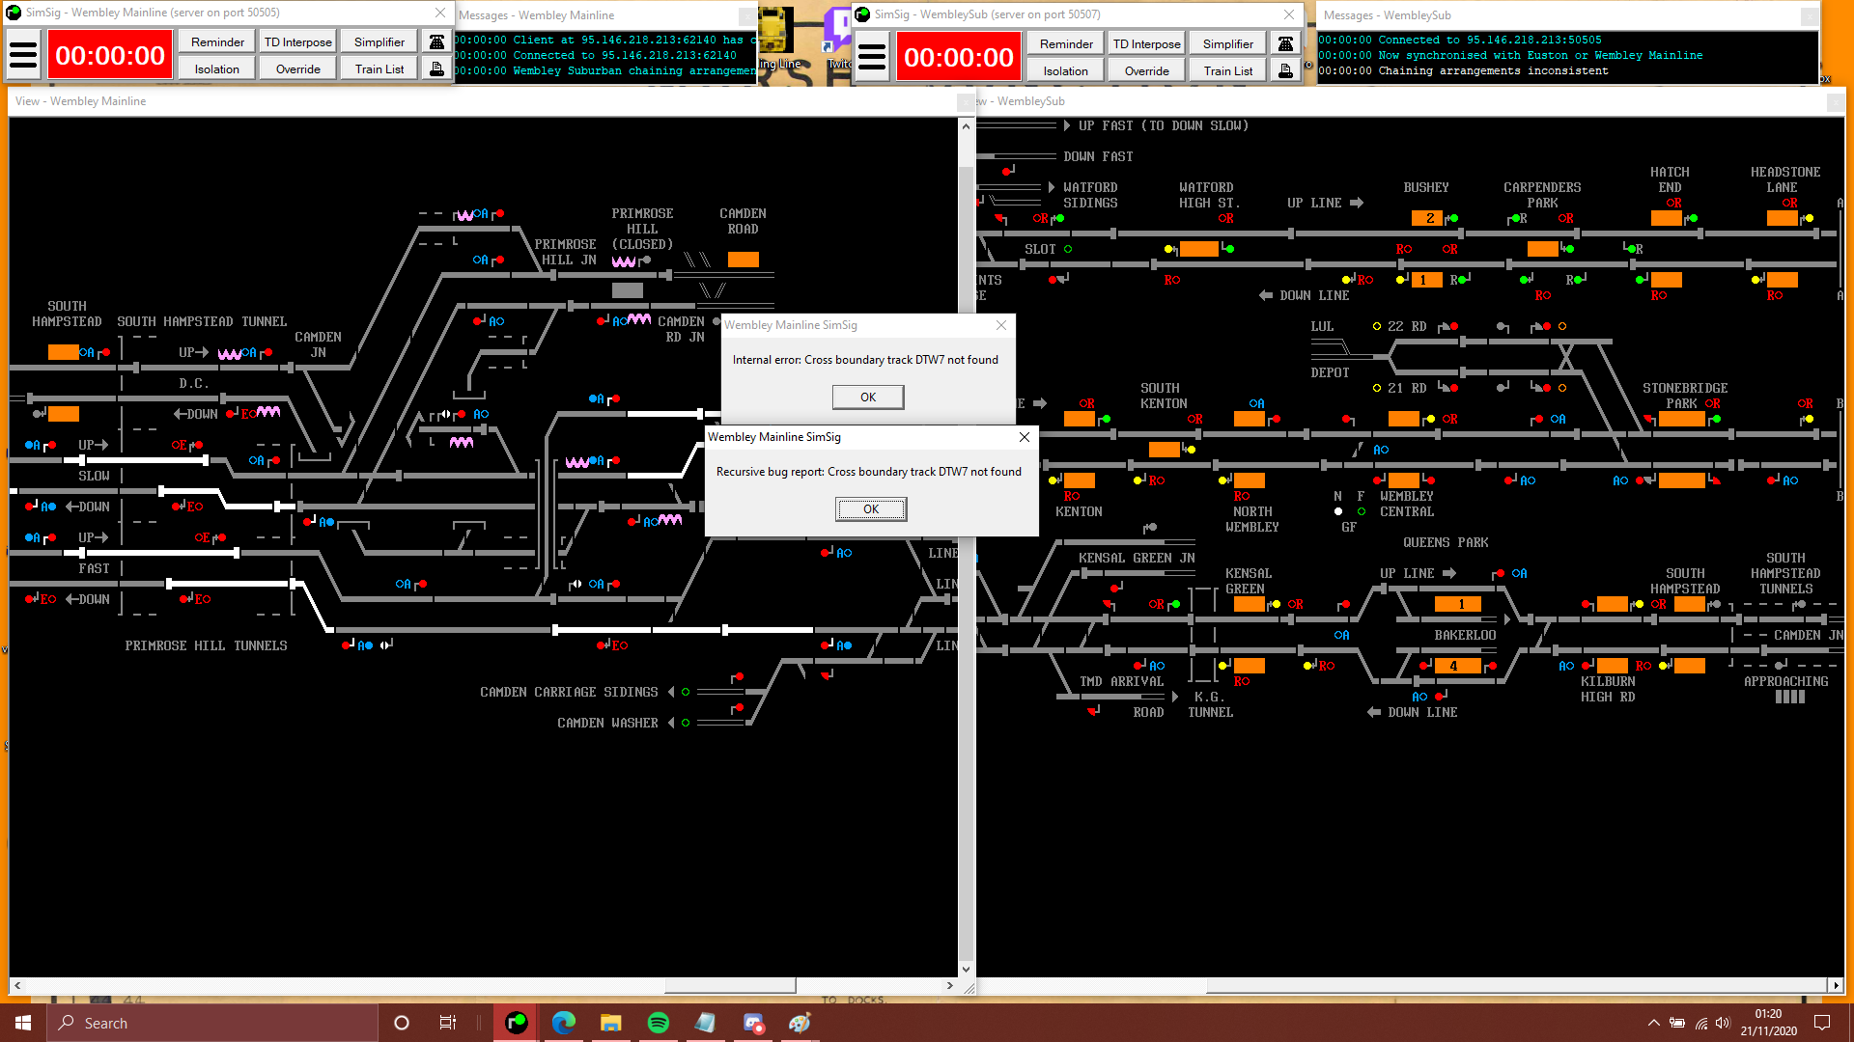Click Override in Wembley Mainline toolbar

(298, 69)
